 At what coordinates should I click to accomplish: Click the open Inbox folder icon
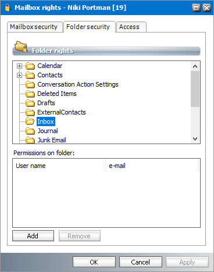pos(30,121)
